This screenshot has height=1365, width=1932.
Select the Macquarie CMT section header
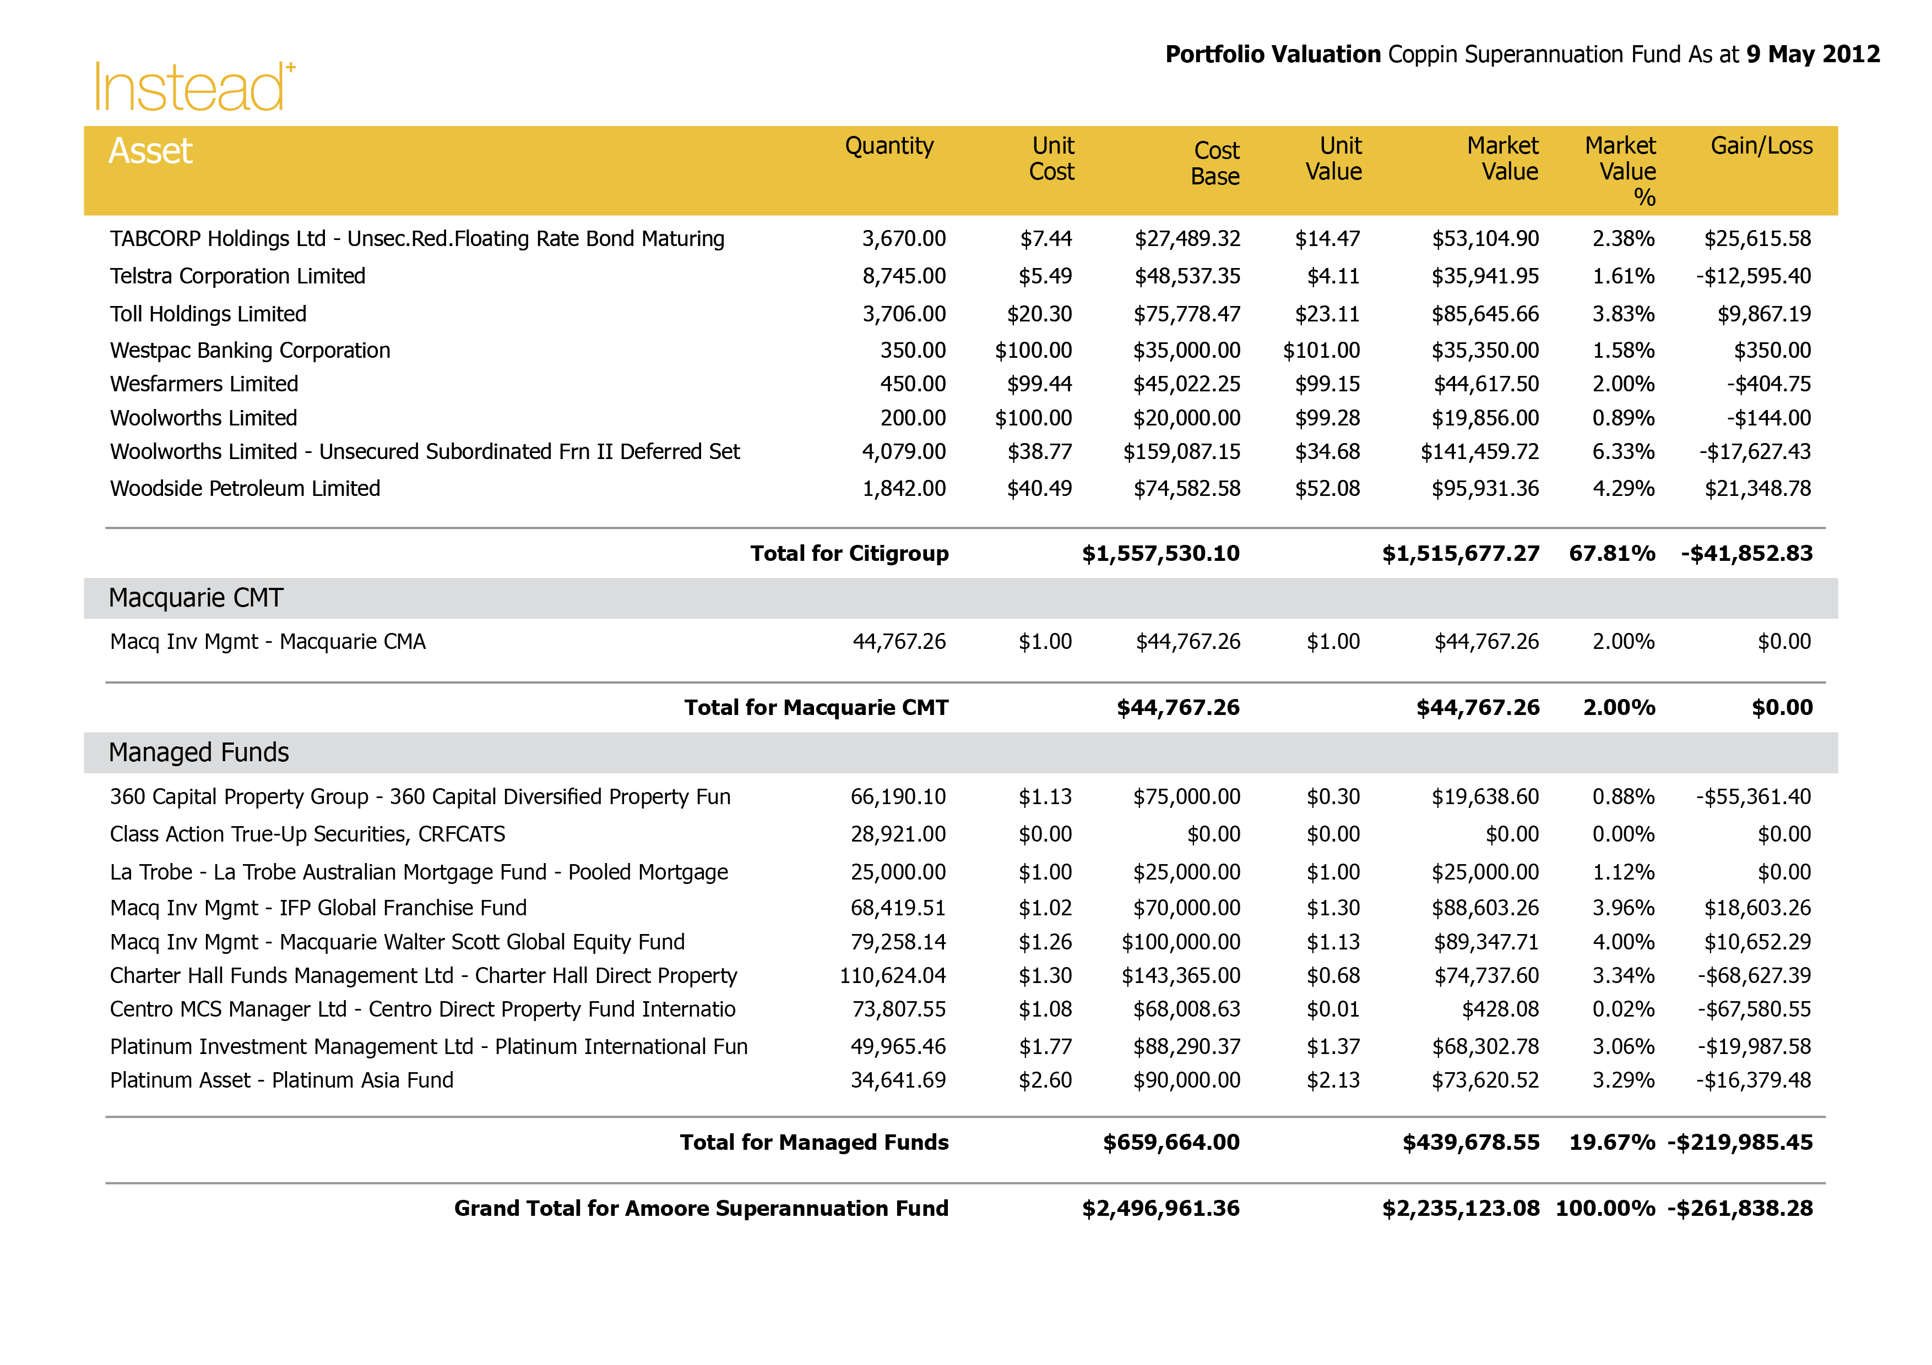point(196,598)
